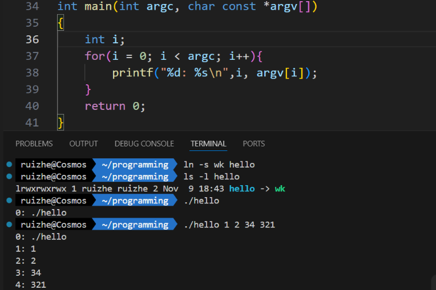Click the TERMINAL panel tab
The image size is (436, 290).
208,144
